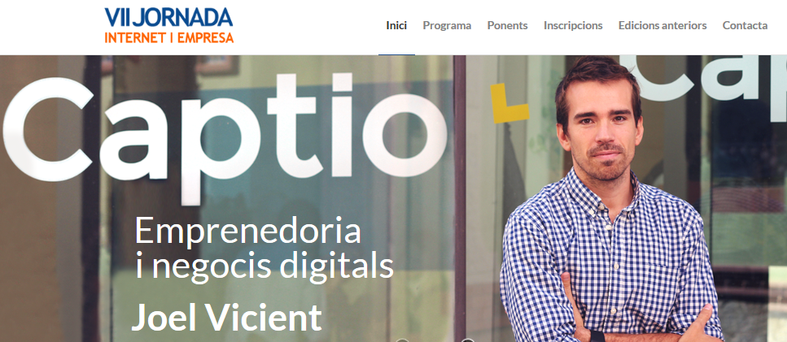Go to the Programa page
The image size is (787, 342).
[x=447, y=25]
